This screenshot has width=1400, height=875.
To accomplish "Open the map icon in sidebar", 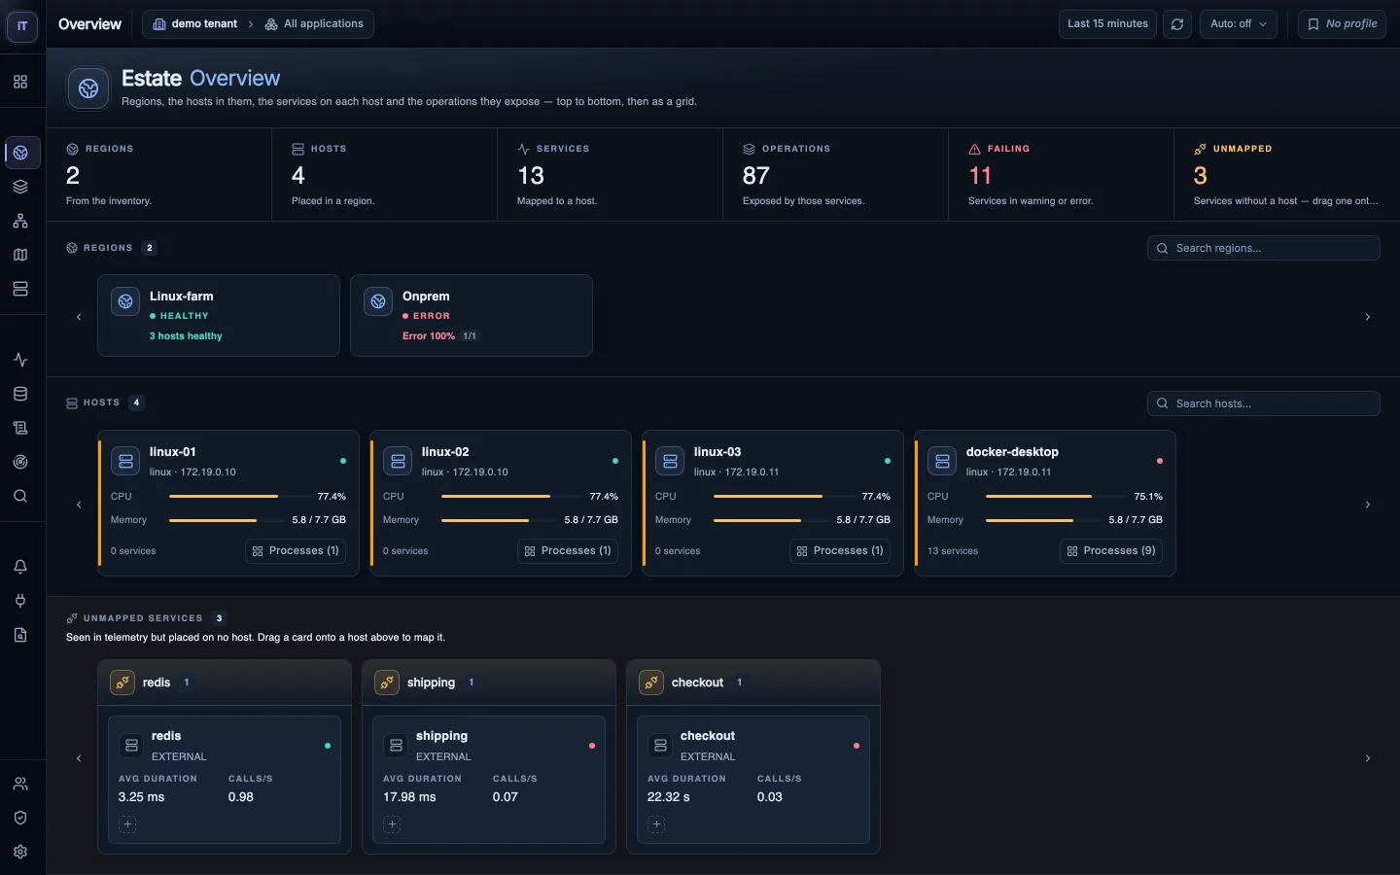I will [x=20, y=255].
